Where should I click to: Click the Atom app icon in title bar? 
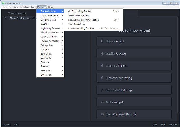(x=3, y=3)
